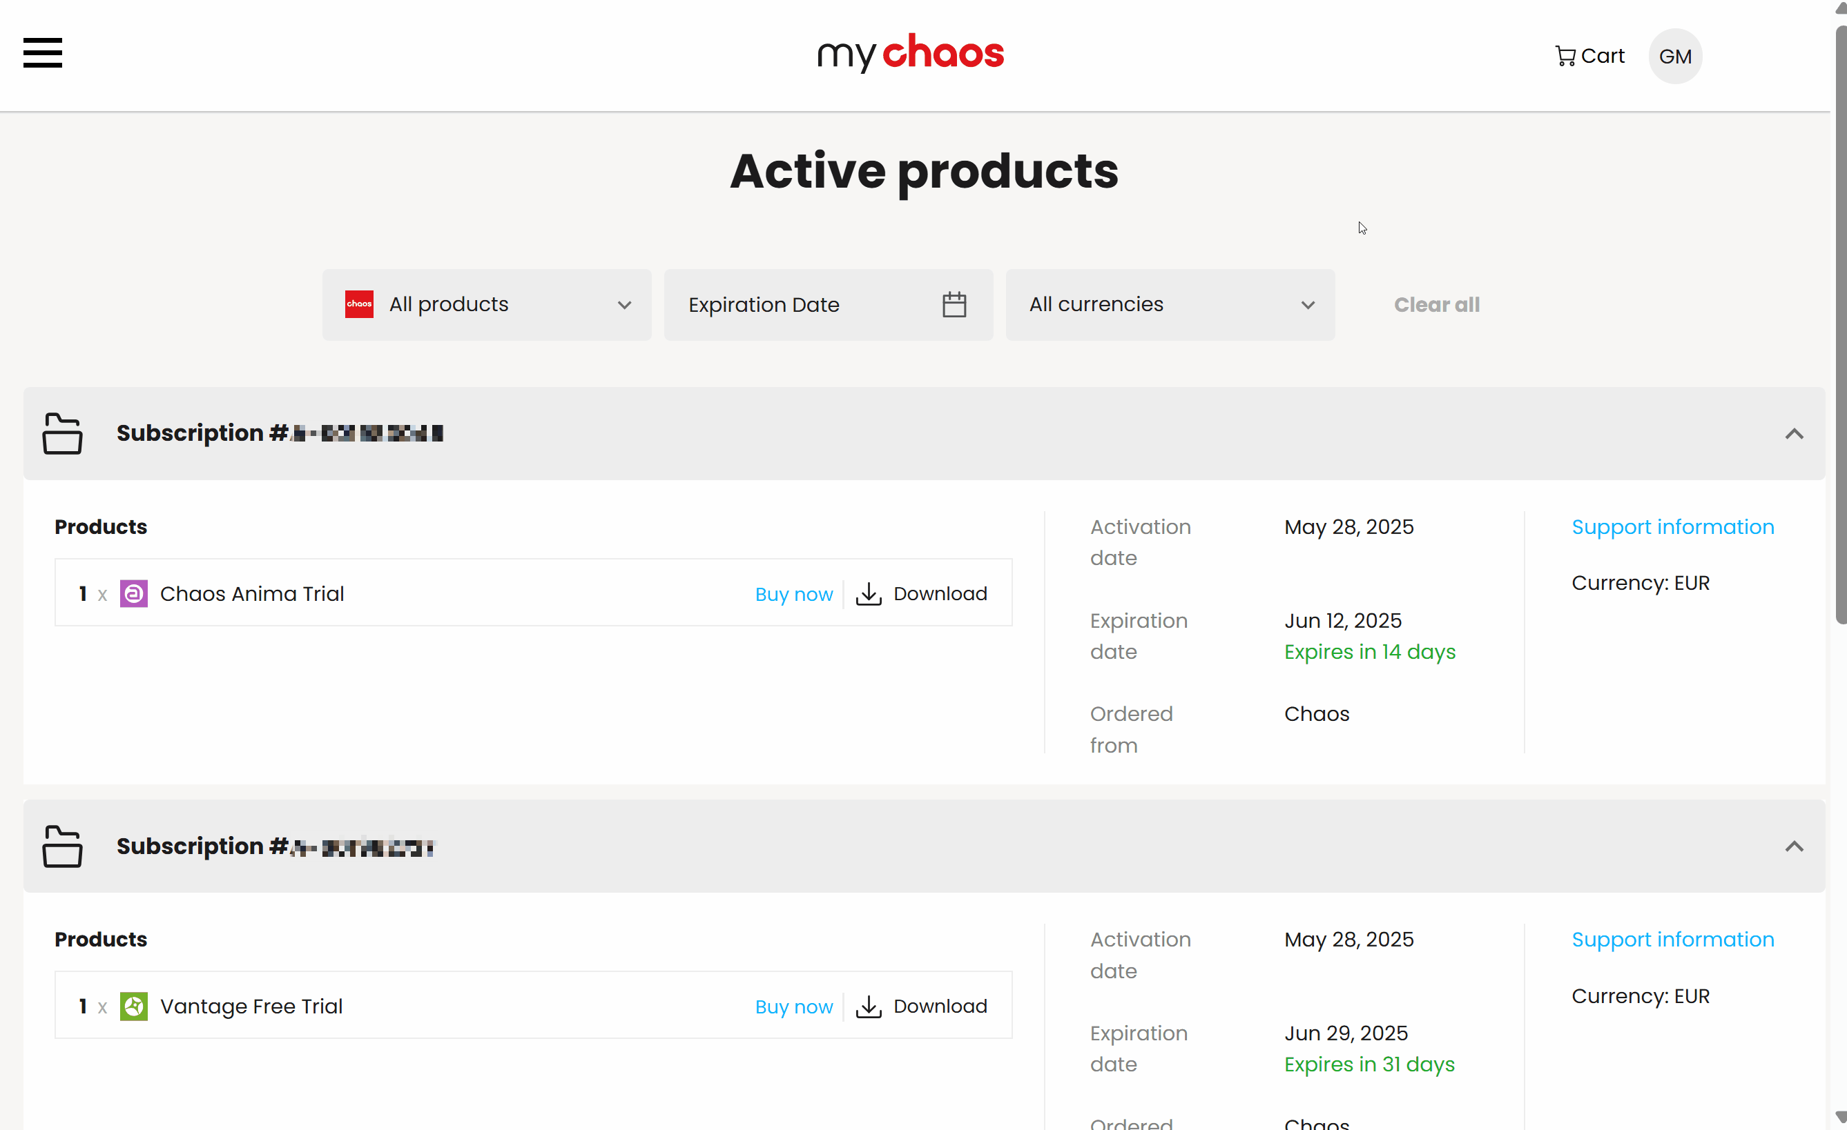Click folder icon of second subscription
Screen dimensions: 1847x1130
pyautogui.click(x=62, y=846)
